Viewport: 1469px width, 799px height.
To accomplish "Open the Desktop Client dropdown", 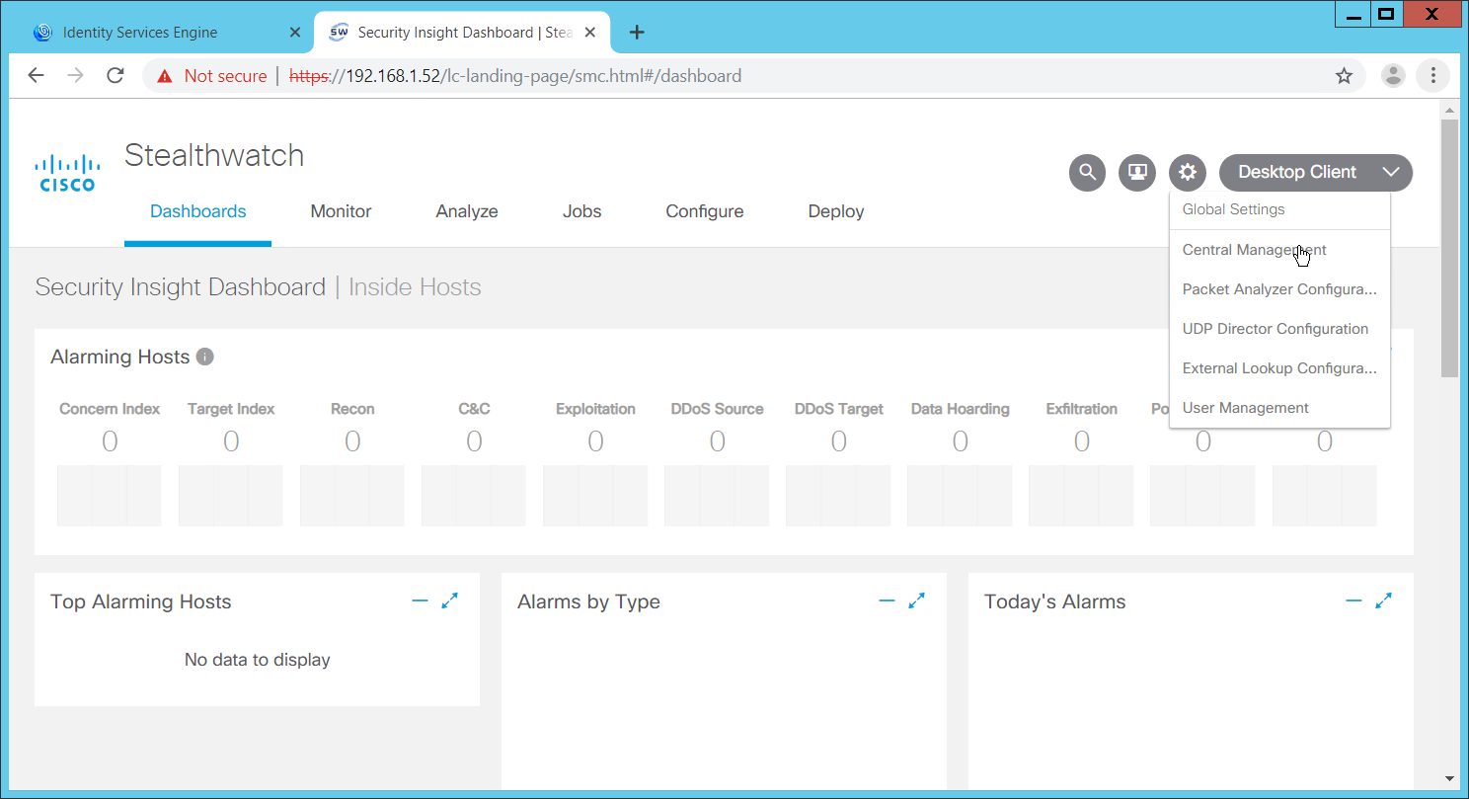I will (x=1315, y=172).
